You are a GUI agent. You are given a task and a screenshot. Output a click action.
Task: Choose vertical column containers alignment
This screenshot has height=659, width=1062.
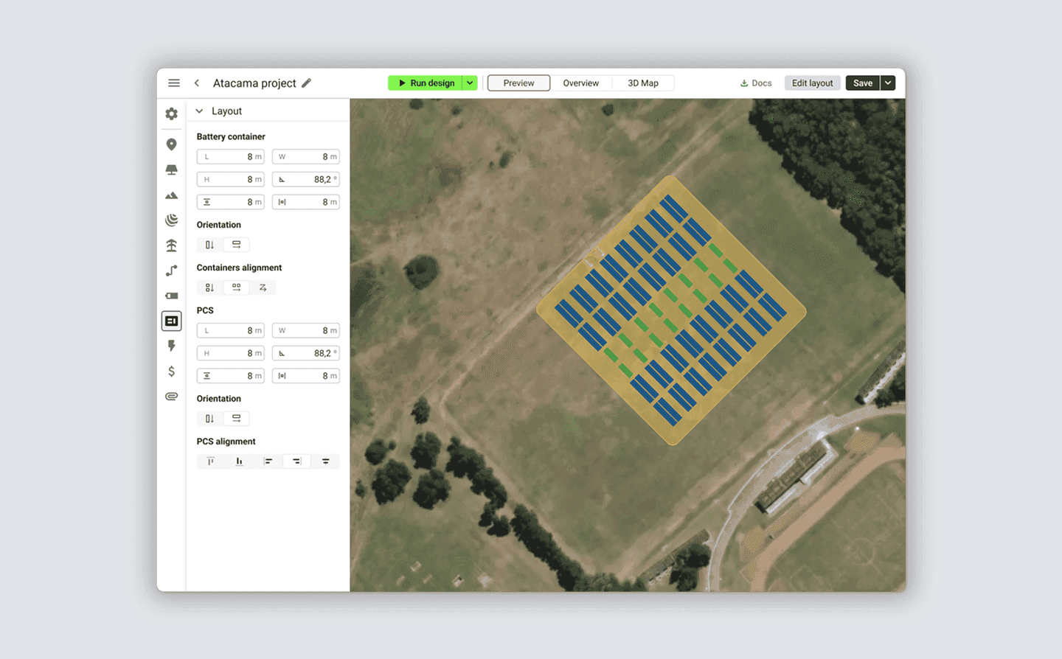pyautogui.click(x=210, y=287)
